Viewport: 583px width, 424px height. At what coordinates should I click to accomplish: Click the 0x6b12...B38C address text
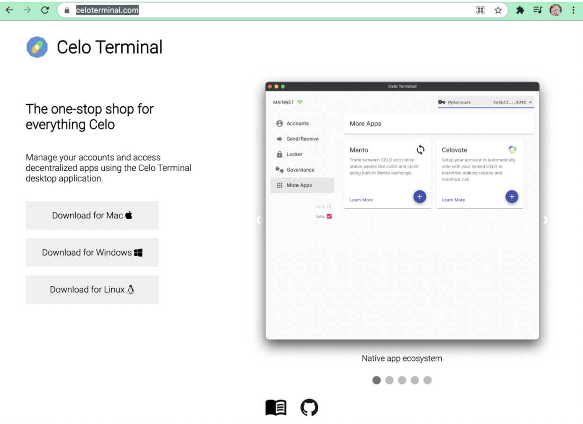pos(510,102)
